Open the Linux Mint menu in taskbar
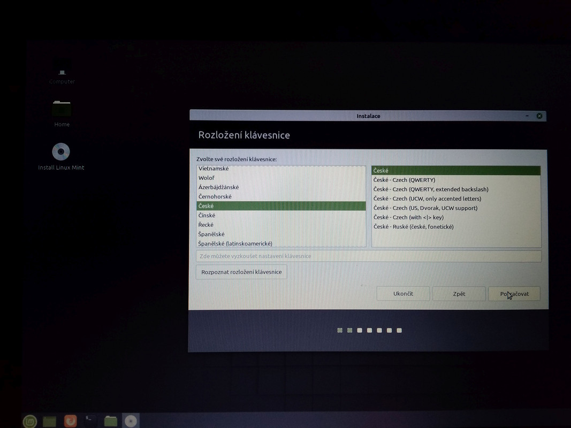Image resolution: width=571 pixels, height=428 pixels. (30, 422)
